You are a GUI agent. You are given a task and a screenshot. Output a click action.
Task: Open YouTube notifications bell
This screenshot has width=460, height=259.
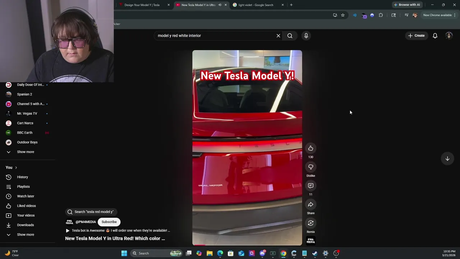pos(435,36)
